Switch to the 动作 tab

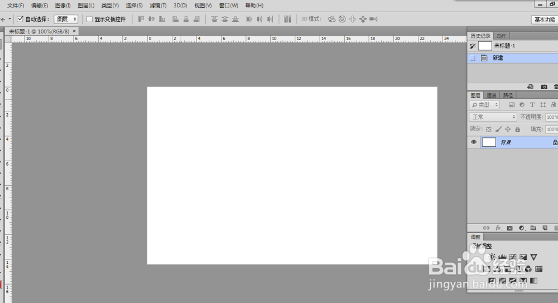pos(502,36)
